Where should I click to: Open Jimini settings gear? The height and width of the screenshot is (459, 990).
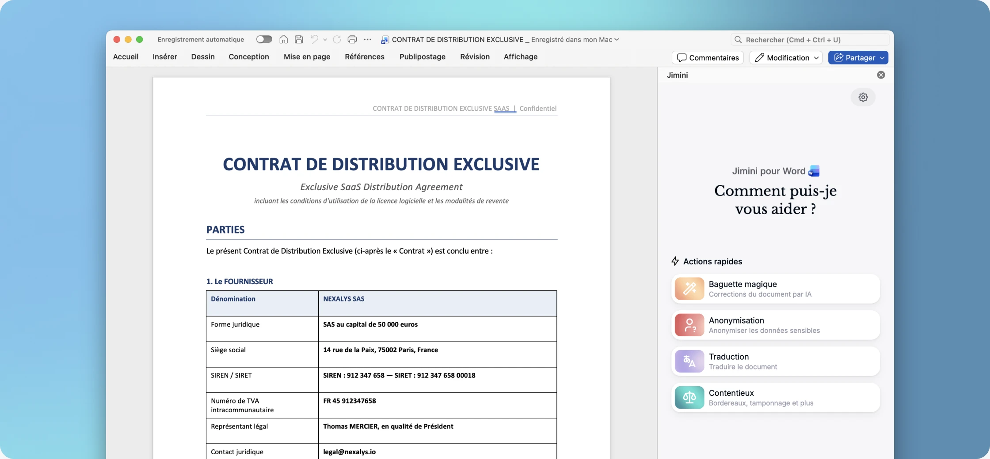[x=863, y=97]
